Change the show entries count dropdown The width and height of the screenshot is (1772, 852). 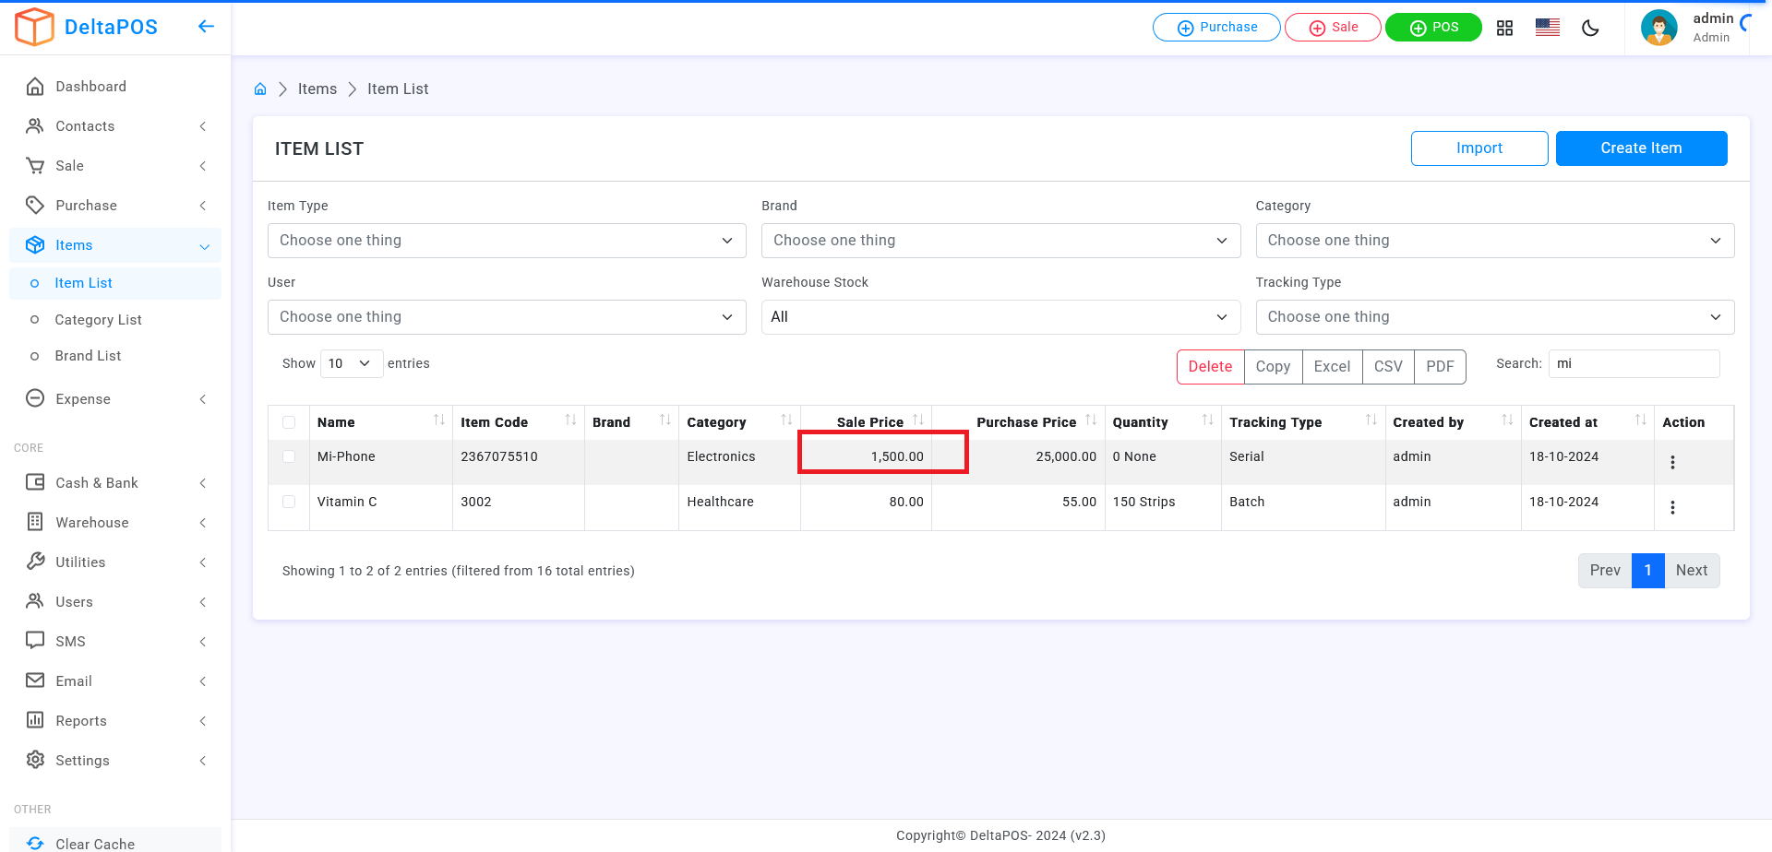(x=351, y=364)
